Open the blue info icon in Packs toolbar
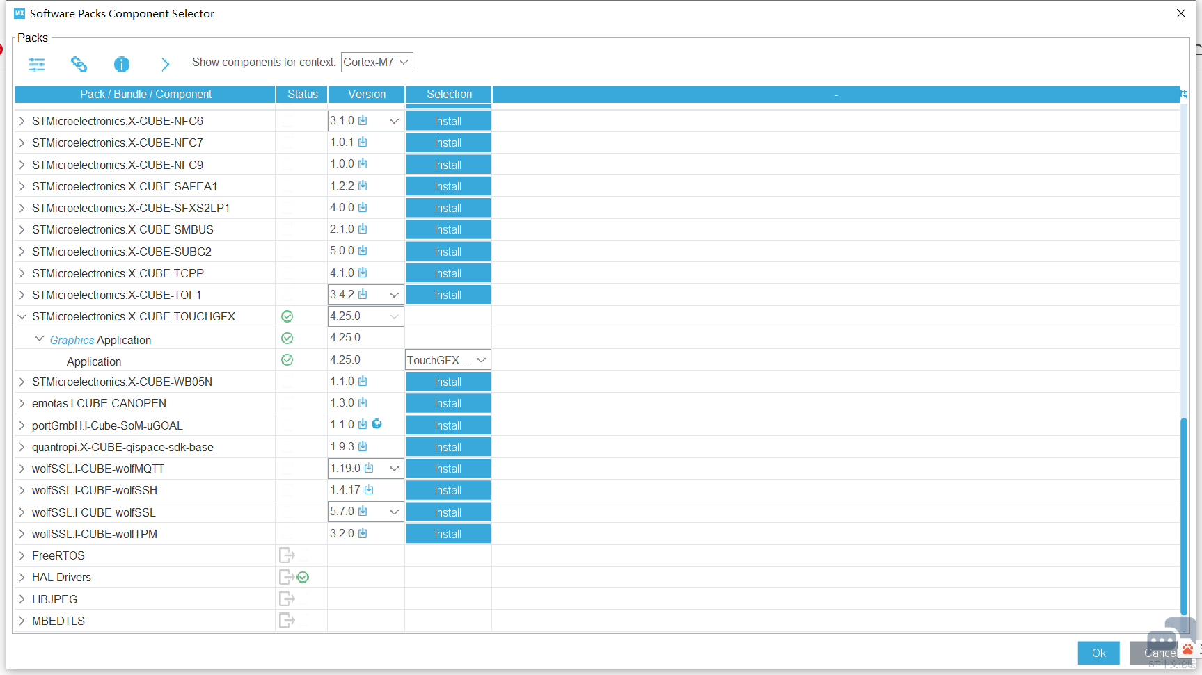Viewport: 1202px width, 675px height. pos(122,65)
